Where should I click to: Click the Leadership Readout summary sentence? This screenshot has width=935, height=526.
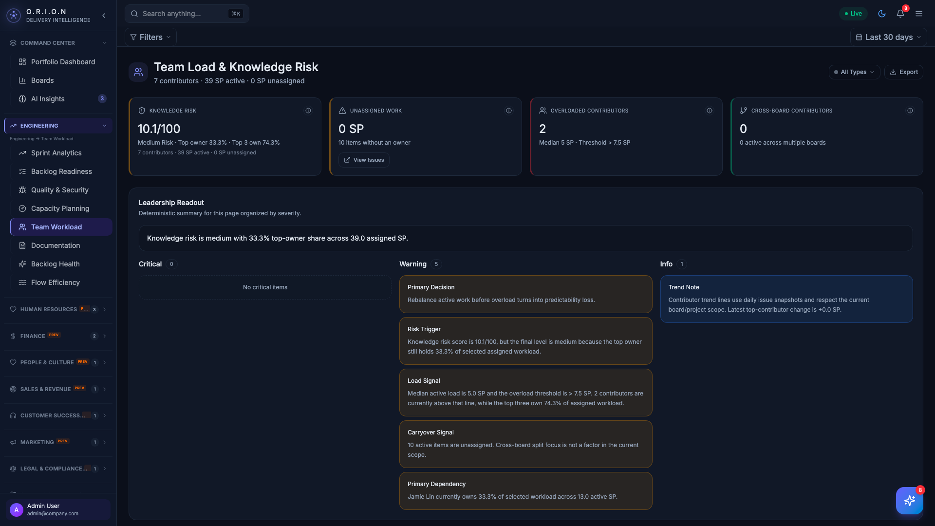click(278, 238)
